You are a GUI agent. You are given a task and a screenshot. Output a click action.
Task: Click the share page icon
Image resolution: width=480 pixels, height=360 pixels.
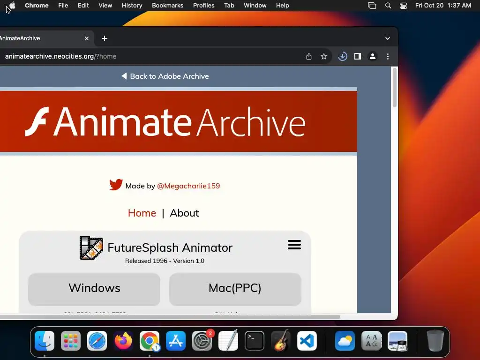(309, 56)
